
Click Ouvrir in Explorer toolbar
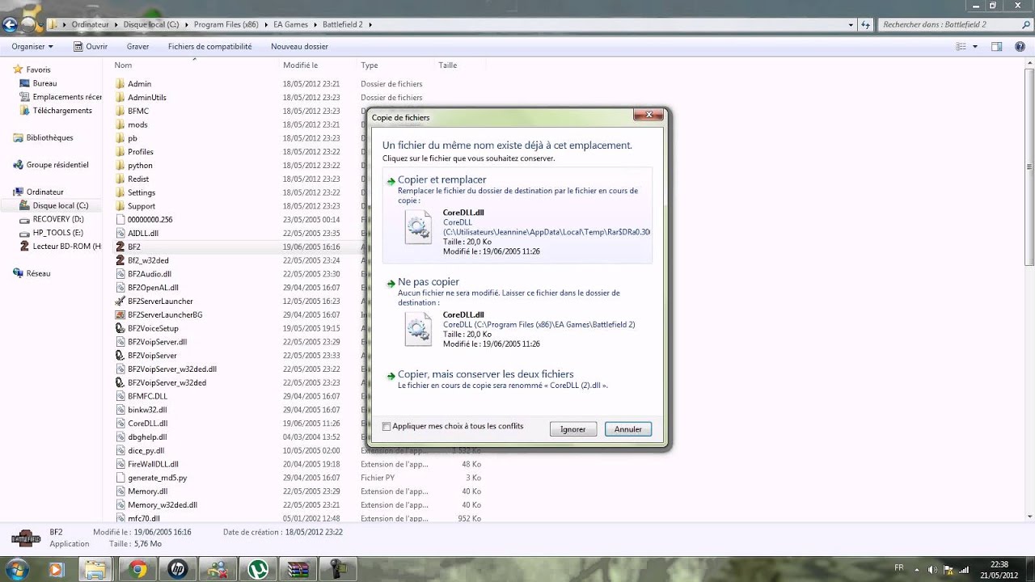(91, 47)
